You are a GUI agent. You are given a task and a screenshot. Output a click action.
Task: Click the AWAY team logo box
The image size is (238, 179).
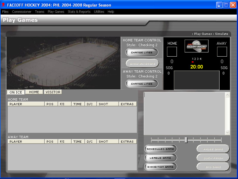pyautogui.click(x=222, y=52)
